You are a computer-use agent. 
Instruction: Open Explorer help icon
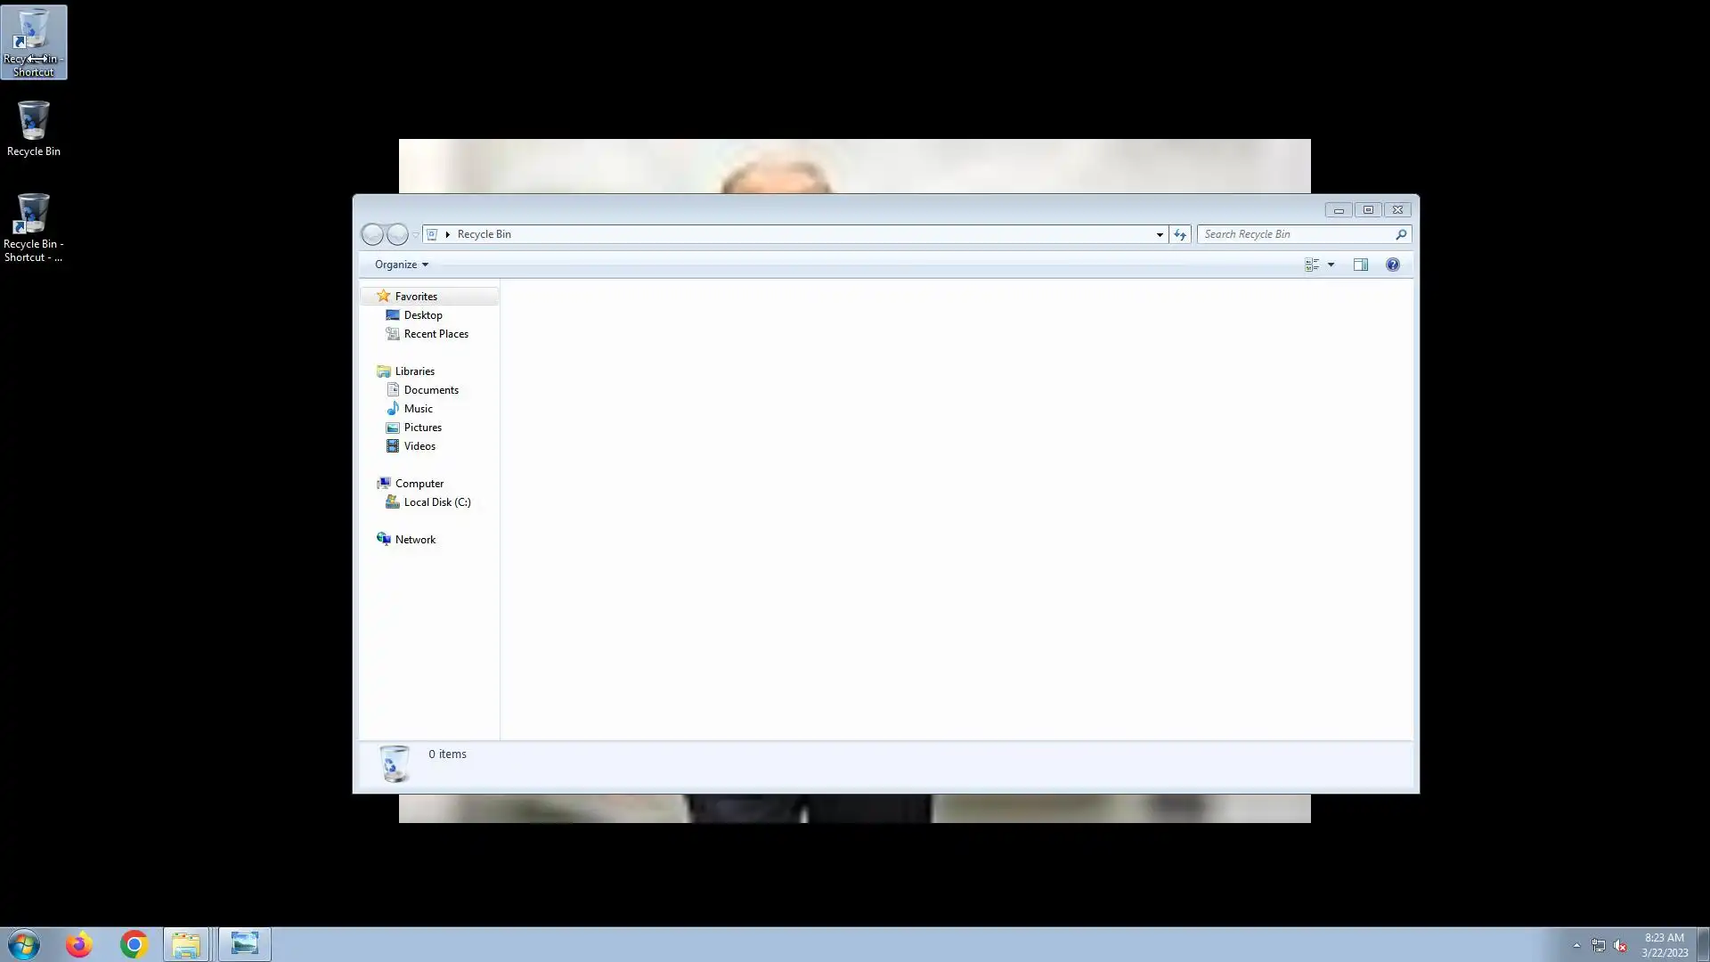pos(1392,265)
